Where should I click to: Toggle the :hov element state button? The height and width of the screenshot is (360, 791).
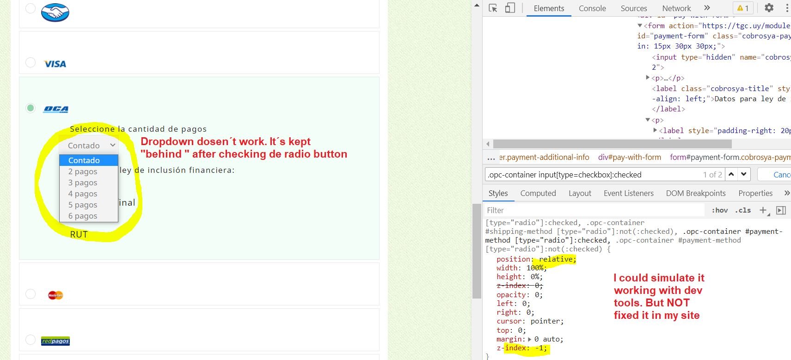click(x=719, y=210)
